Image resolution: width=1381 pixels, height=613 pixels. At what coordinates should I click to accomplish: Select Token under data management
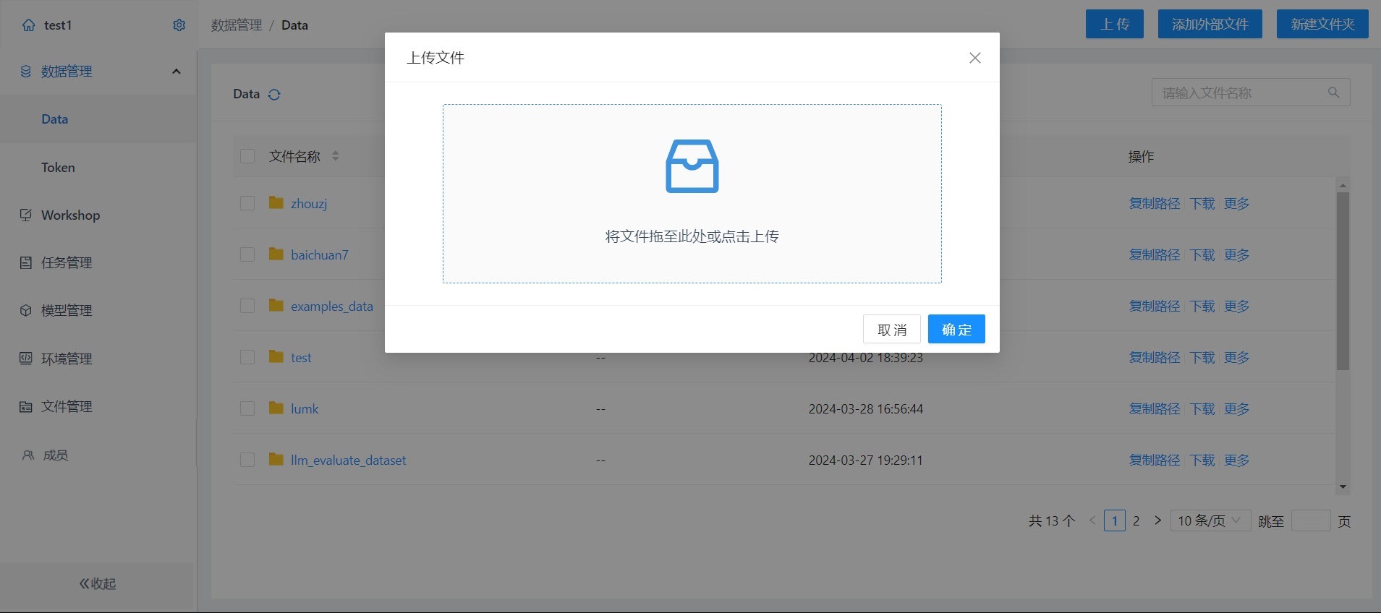click(x=58, y=168)
